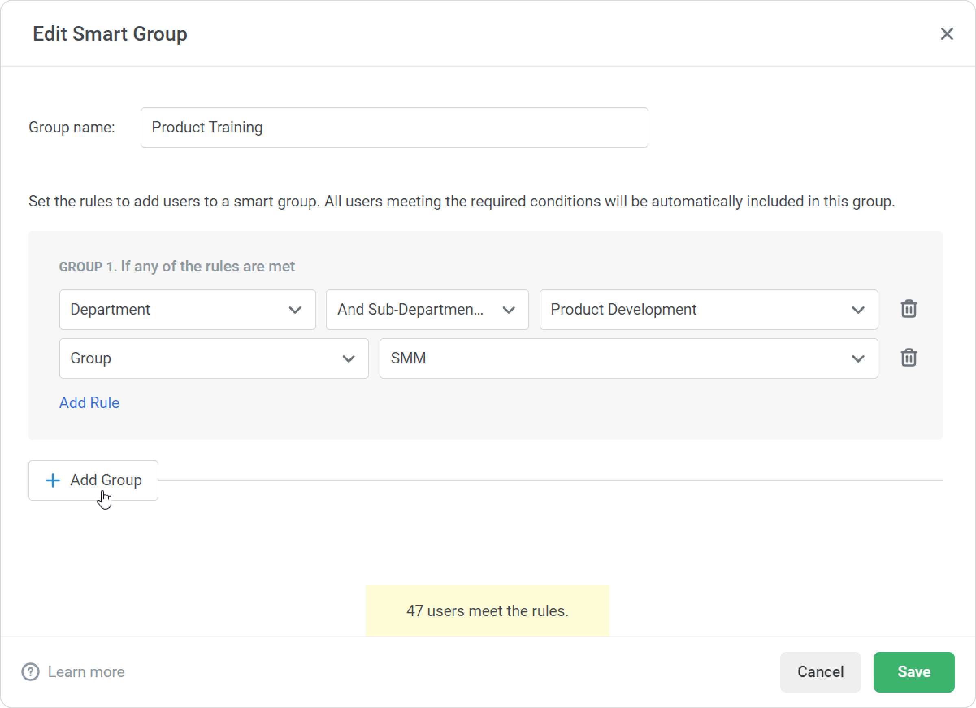This screenshot has width=976, height=708.
Task: Expand the Product Development value dropdown
Action: pyautogui.click(x=708, y=309)
